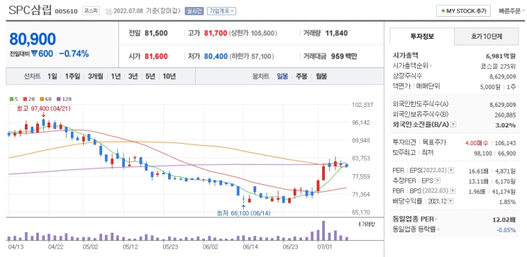Select the 일봉 candlestick chart
This screenshot has width=527, height=257.
pyautogui.click(x=282, y=76)
